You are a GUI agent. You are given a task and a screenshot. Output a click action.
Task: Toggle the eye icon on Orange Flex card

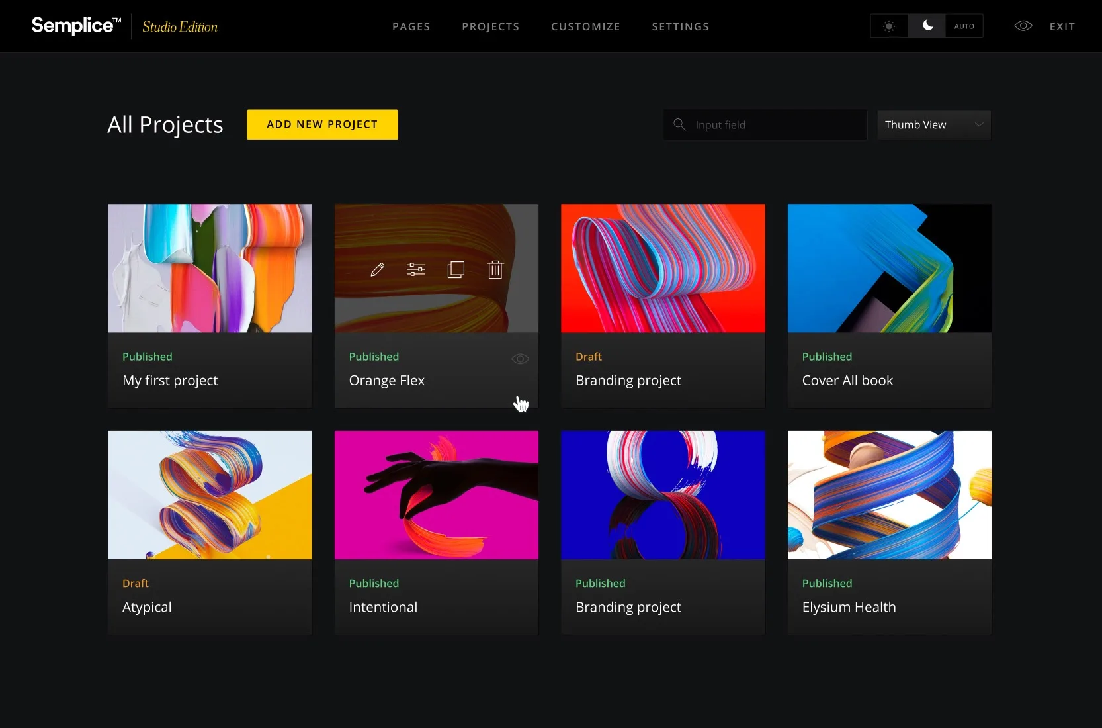coord(521,359)
